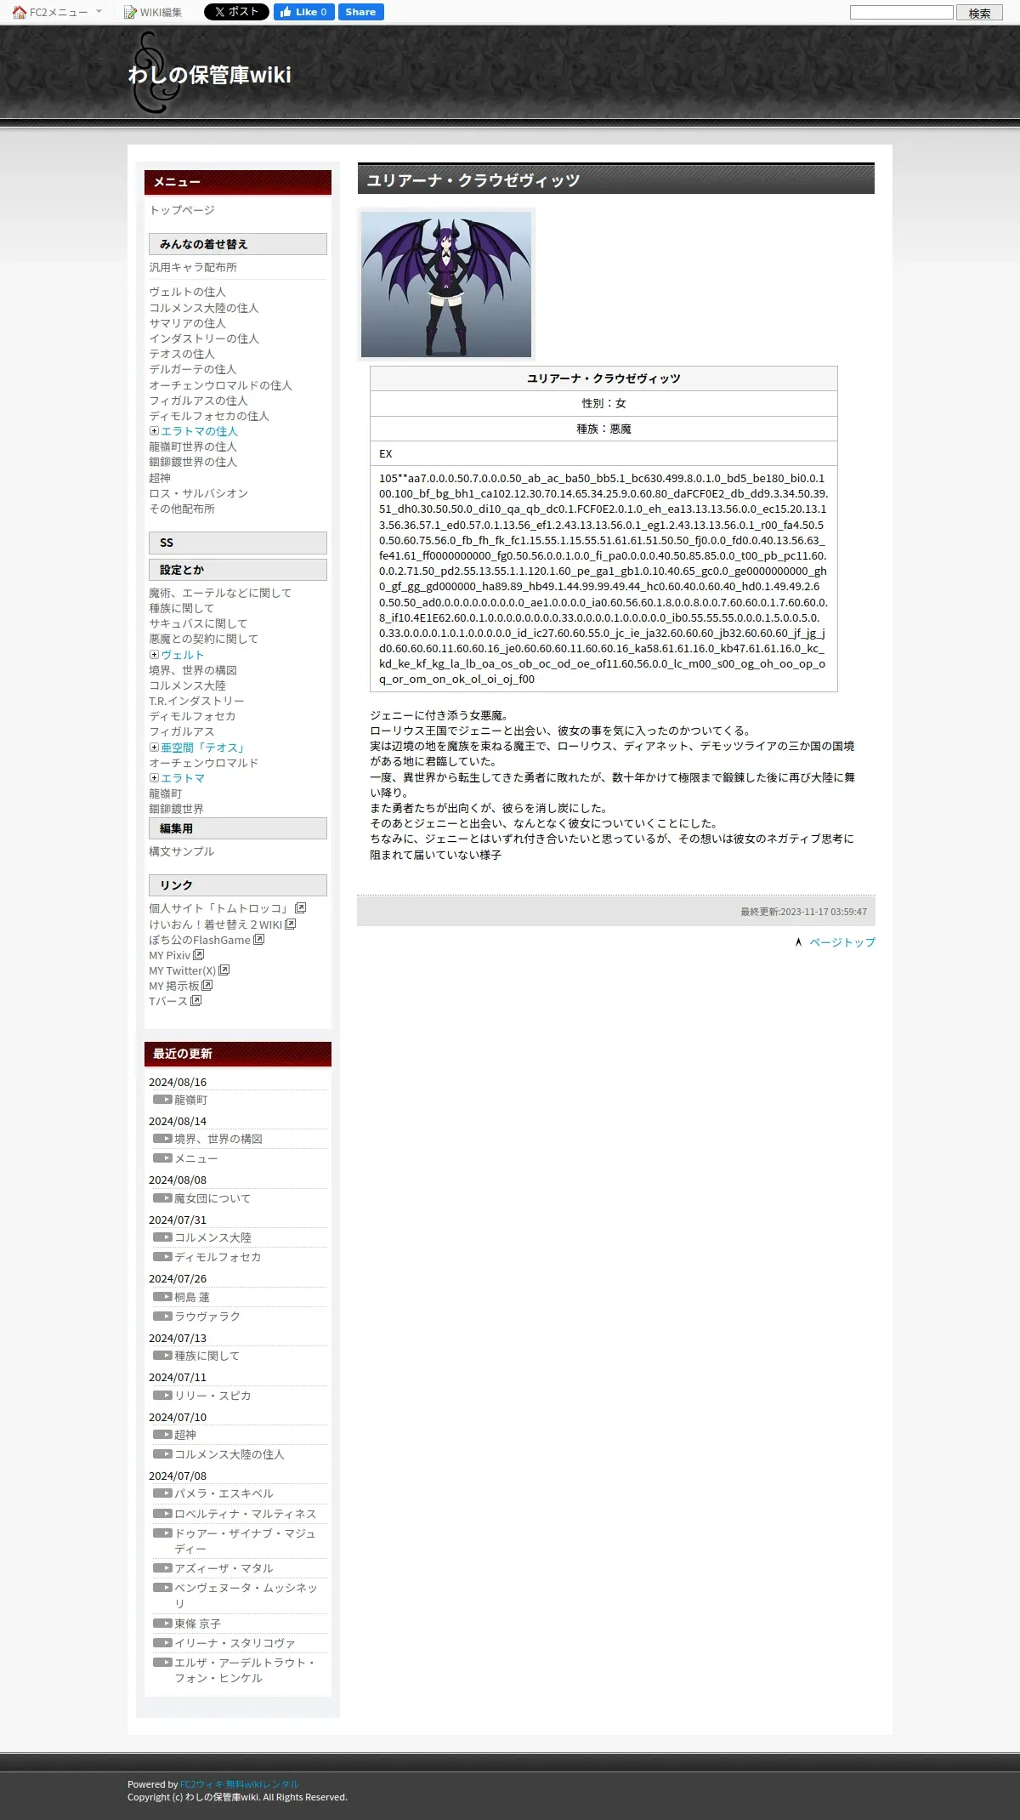The height and width of the screenshot is (1820, 1020).
Task: Click arrow icon next to アズィーザ・マタル
Action: [x=162, y=1568]
